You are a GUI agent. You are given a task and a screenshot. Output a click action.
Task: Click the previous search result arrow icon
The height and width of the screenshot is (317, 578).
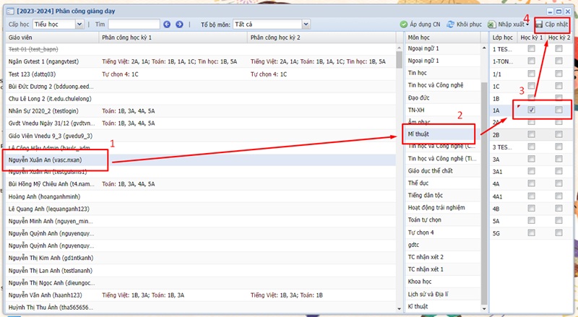167,25
